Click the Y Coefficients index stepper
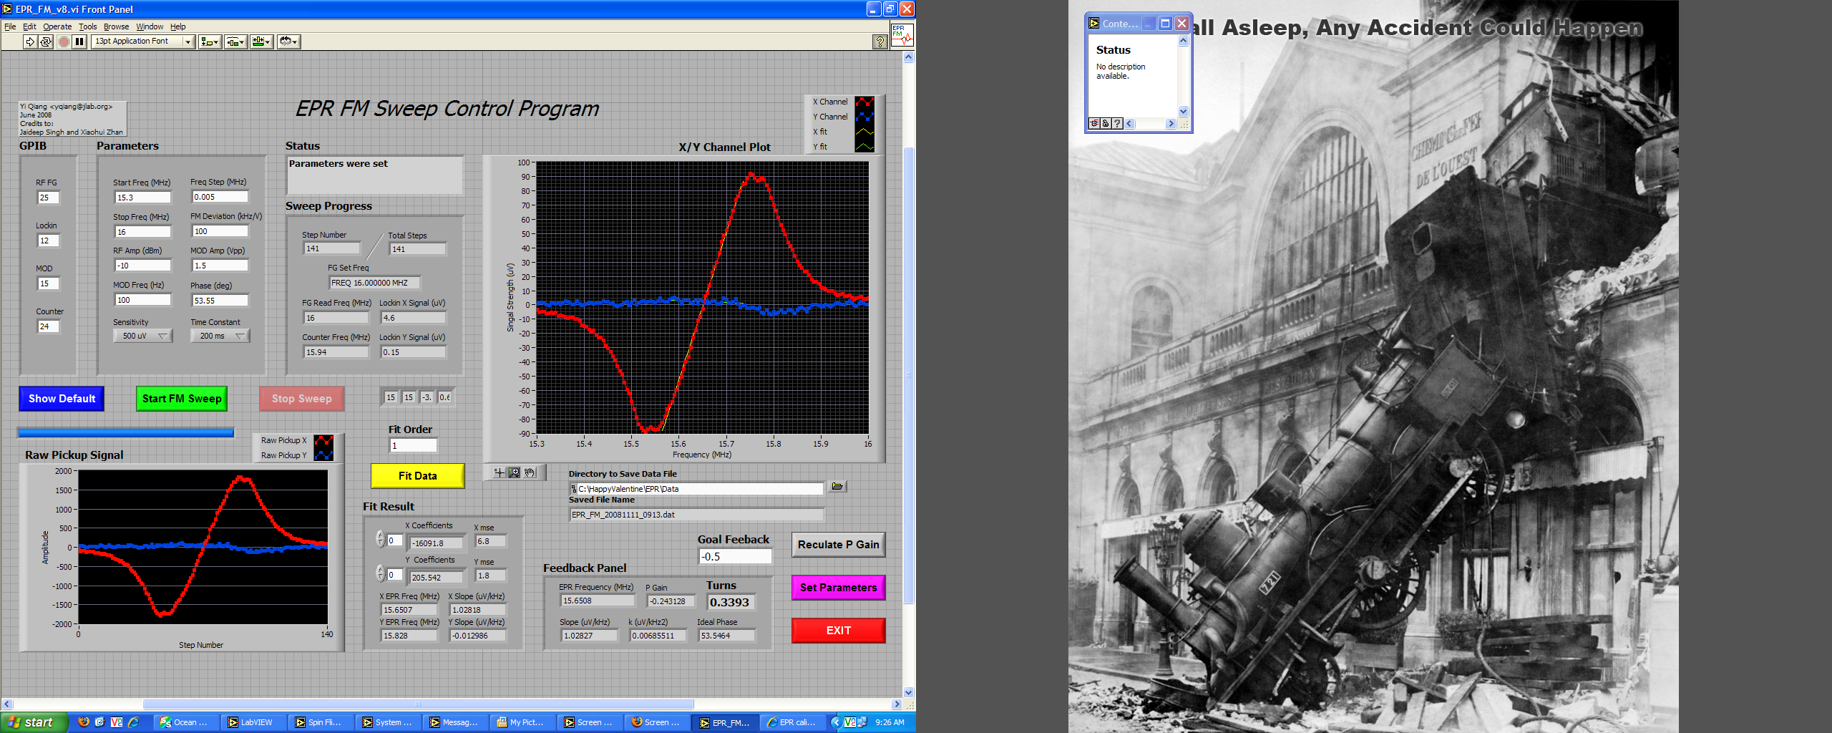Screen dimensions: 1832x733 click(x=381, y=573)
